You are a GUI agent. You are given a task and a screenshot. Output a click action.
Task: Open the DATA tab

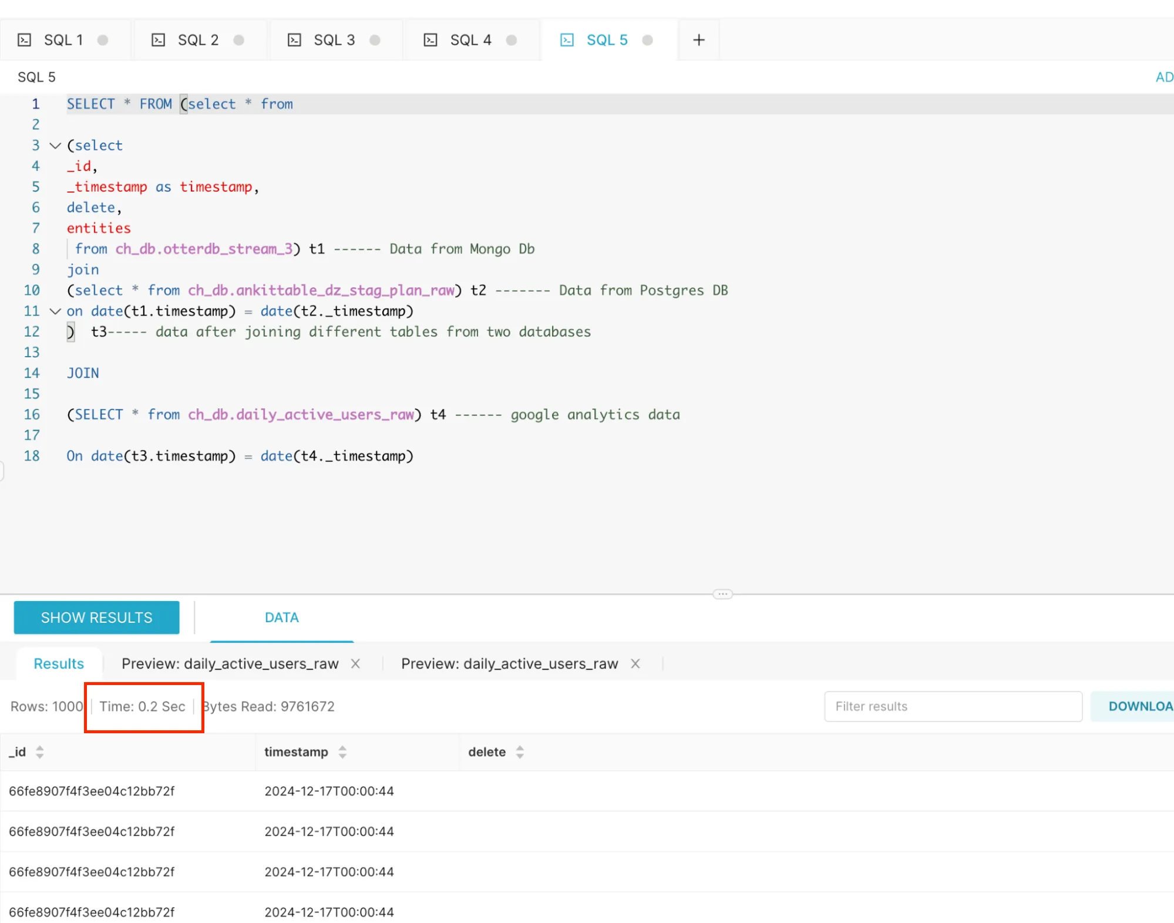(x=281, y=617)
